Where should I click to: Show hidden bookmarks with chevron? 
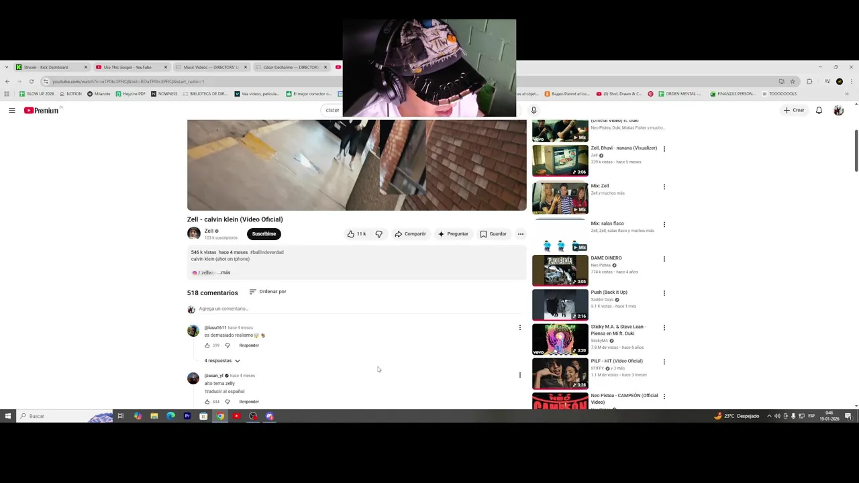[x=846, y=94]
